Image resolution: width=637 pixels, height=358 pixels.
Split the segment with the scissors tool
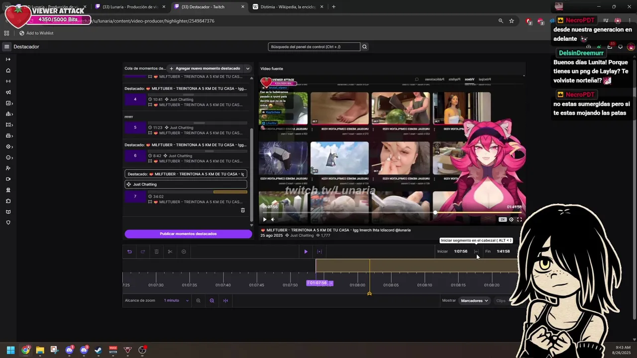pyautogui.click(x=170, y=252)
